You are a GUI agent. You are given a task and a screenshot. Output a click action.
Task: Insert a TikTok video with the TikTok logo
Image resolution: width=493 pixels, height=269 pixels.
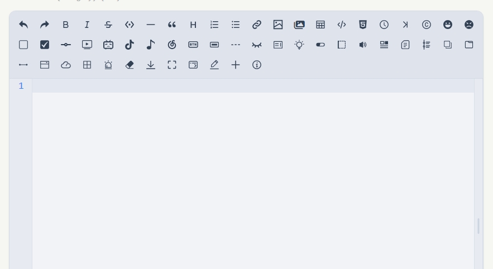pyautogui.click(x=130, y=45)
